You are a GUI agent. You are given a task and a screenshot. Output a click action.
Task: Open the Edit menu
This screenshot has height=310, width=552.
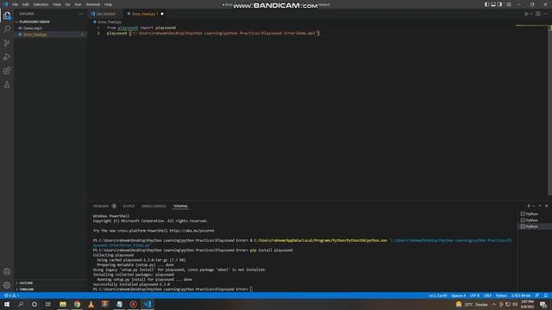pos(26,4)
